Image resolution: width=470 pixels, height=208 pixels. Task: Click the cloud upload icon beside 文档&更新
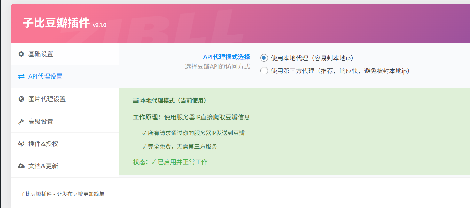21,166
